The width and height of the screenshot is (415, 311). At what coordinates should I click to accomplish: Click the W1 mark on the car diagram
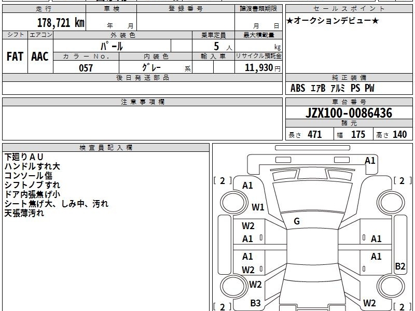[x=258, y=207]
